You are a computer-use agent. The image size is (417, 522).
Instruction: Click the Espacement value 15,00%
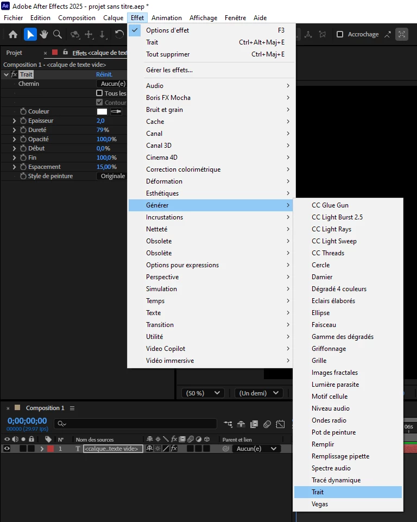point(106,167)
